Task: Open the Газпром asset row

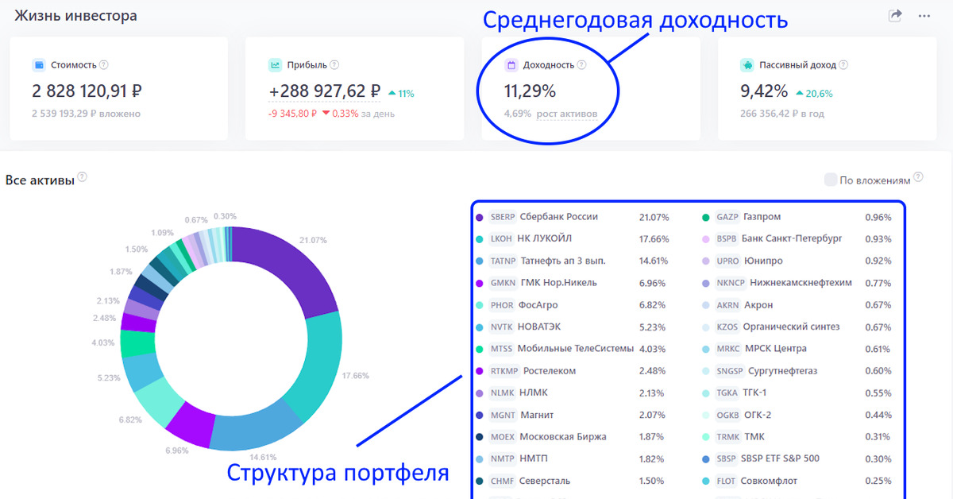Action: (797, 217)
